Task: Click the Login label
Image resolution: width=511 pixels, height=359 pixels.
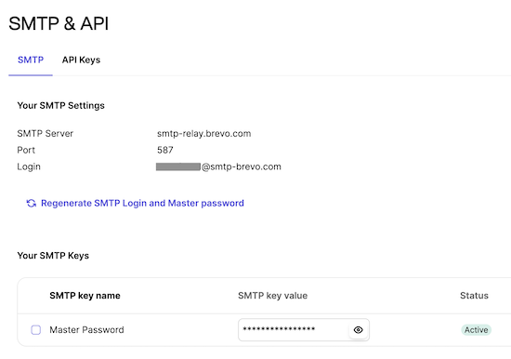Action: click(x=29, y=166)
